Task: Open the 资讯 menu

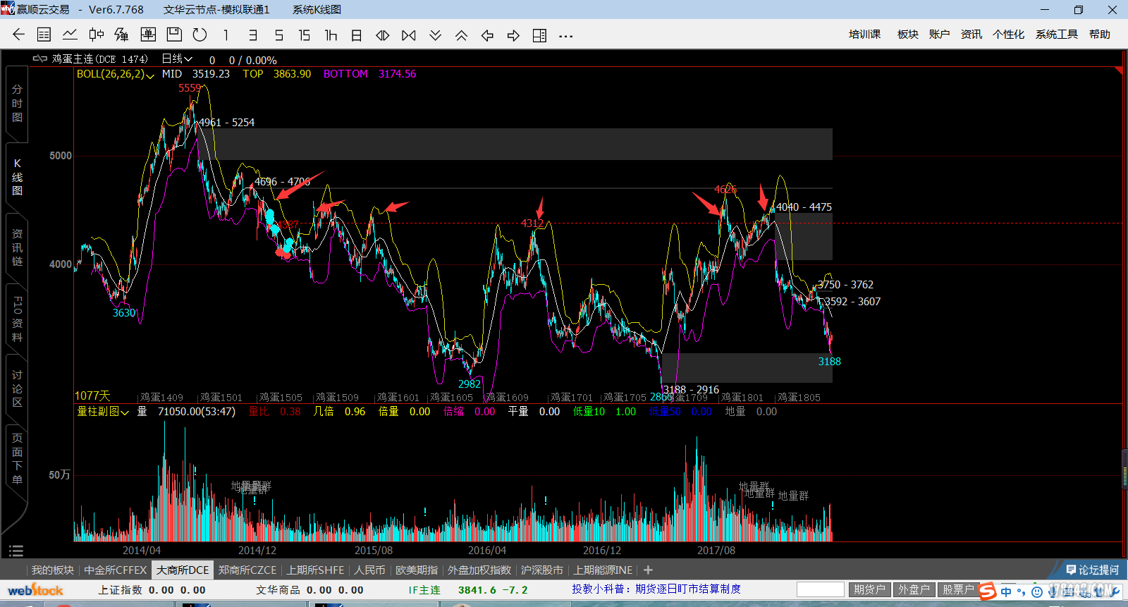Action: 971,34
